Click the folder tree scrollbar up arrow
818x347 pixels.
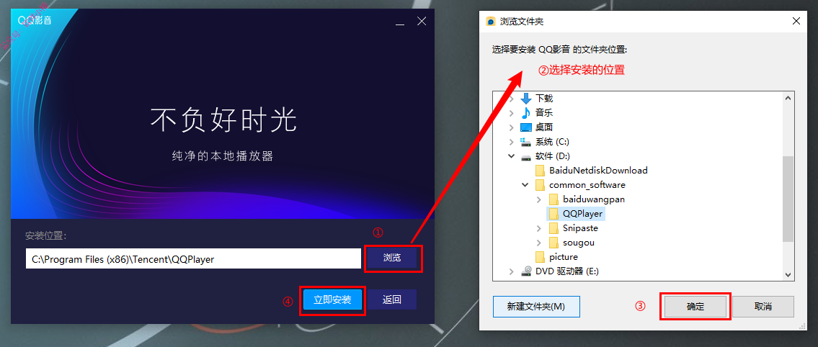(x=788, y=97)
